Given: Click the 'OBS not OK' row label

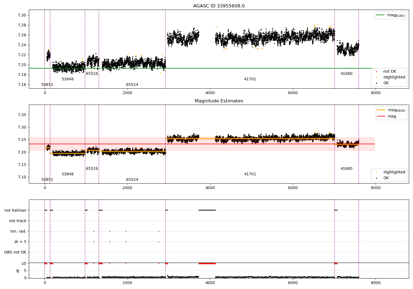Looking at the screenshot, I should click(x=15, y=252).
